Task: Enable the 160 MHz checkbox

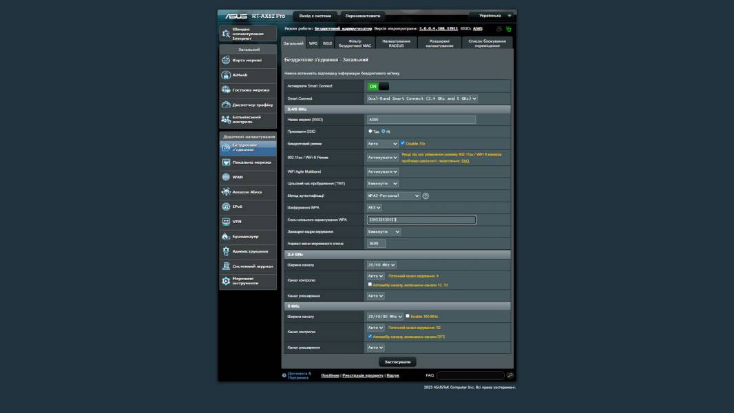Action: click(x=408, y=316)
